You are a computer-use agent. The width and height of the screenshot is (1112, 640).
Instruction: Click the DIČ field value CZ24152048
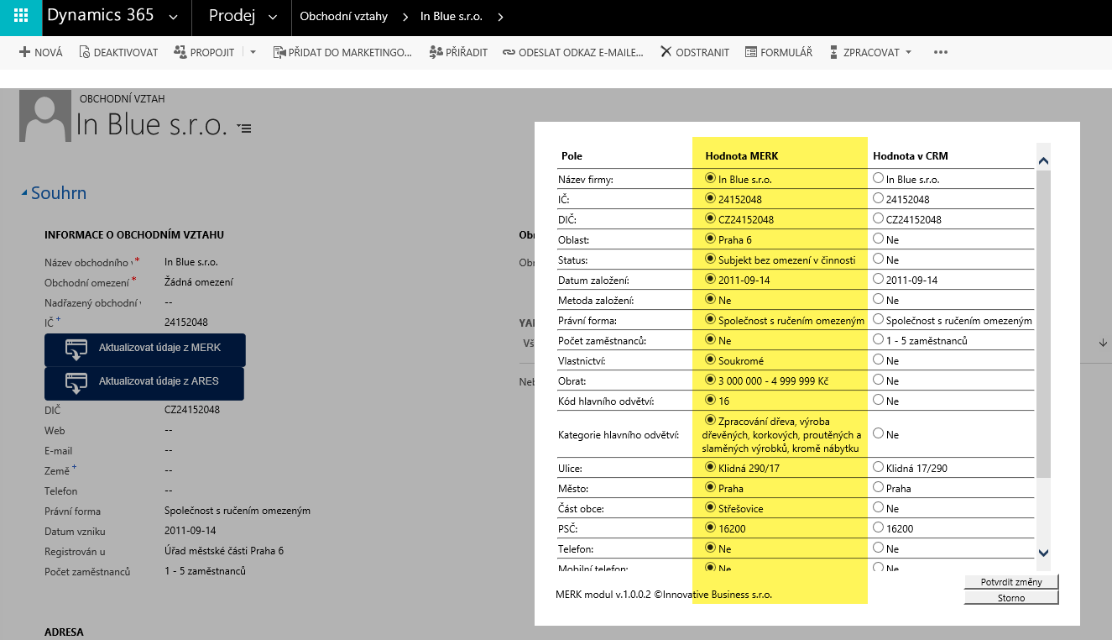[x=192, y=410]
